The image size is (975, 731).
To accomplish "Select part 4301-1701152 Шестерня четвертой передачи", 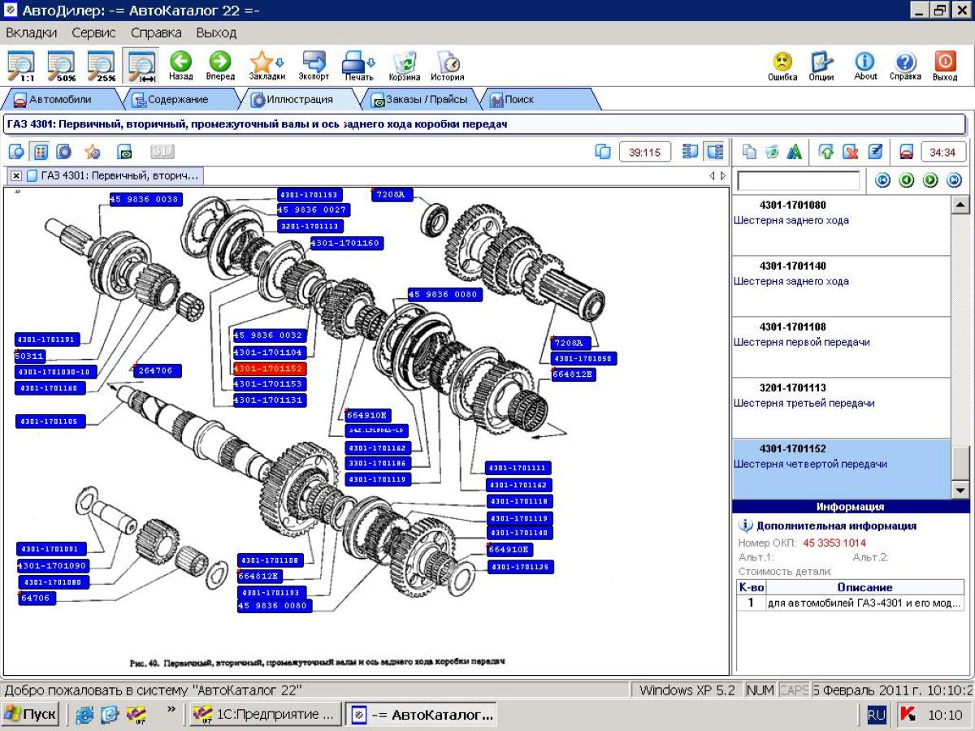I will coord(841,469).
